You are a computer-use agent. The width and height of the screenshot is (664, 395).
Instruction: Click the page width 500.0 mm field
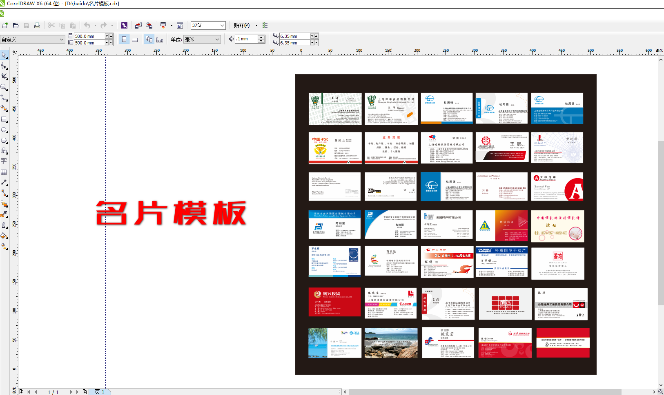[89, 36]
